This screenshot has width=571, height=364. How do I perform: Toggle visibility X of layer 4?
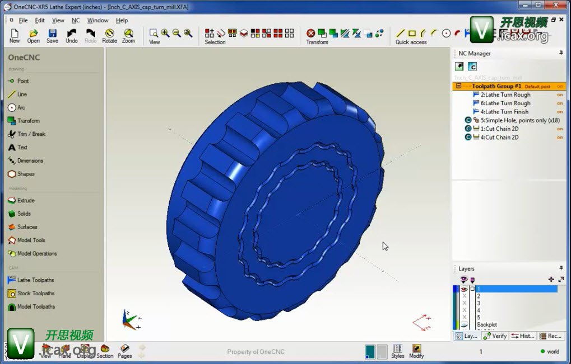point(465,310)
